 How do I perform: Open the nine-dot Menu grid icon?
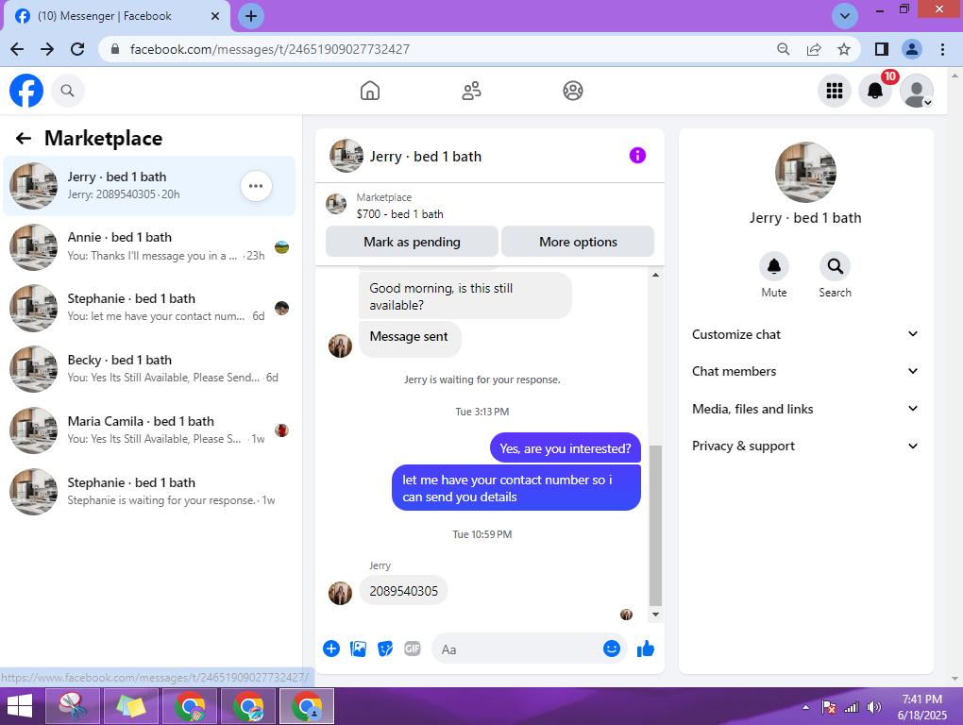click(834, 91)
